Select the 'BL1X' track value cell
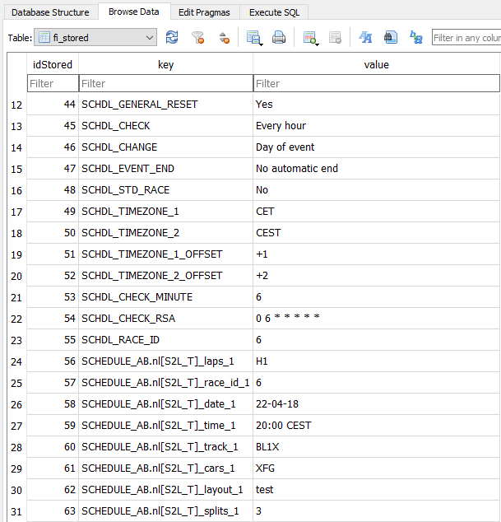This screenshot has height=522, width=501. point(376,447)
